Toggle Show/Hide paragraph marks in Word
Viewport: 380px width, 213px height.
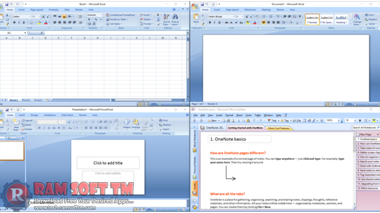coord(300,17)
